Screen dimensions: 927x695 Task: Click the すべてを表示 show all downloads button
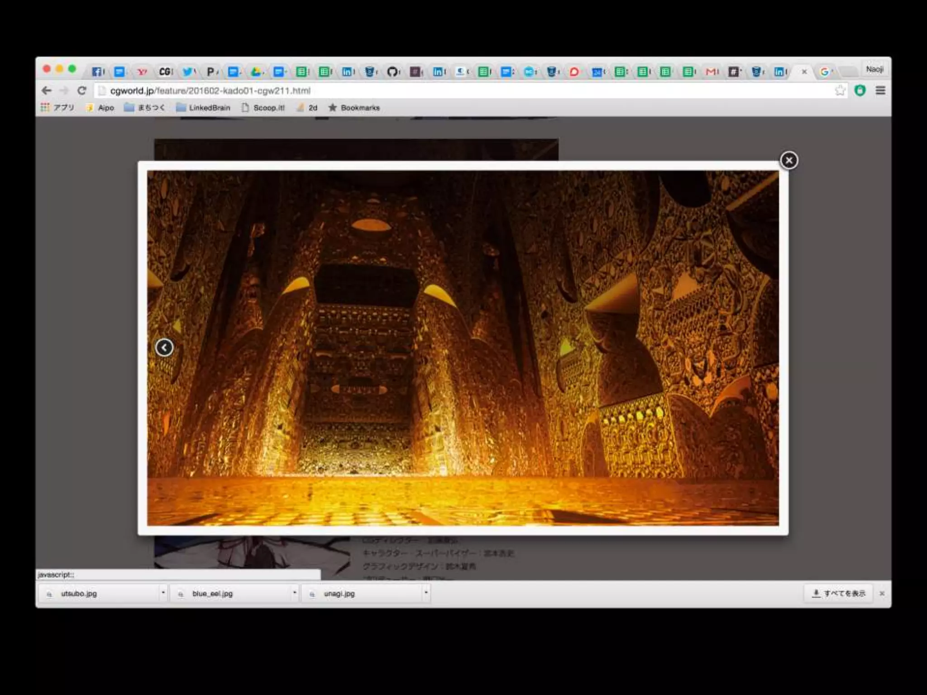point(839,593)
